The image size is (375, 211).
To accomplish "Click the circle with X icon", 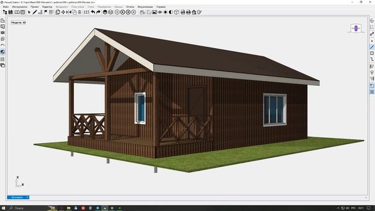I will (134, 12).
